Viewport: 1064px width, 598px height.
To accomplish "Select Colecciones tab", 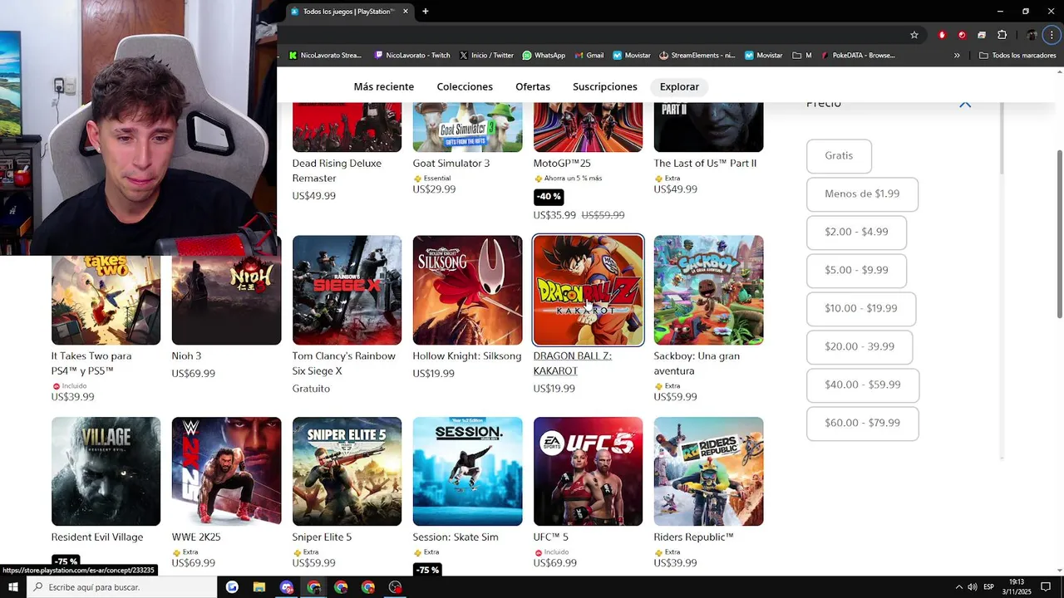I will [x=465, y=86].
